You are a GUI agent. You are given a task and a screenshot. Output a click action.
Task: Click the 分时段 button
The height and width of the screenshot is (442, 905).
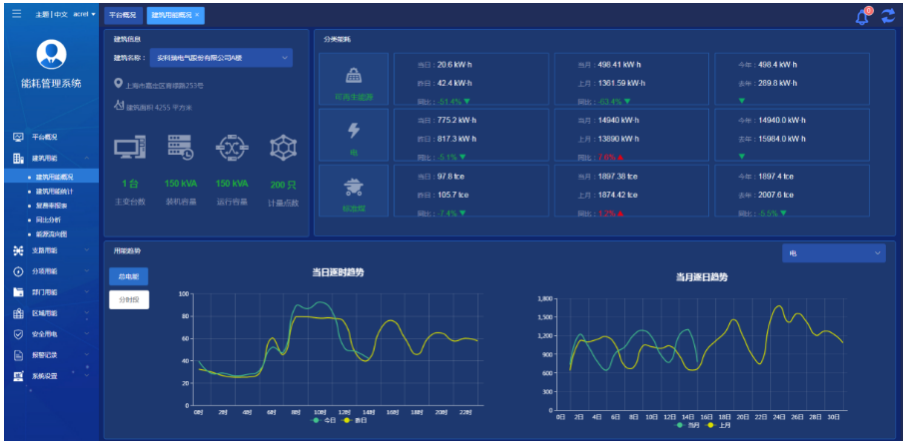tap(129, 299)
